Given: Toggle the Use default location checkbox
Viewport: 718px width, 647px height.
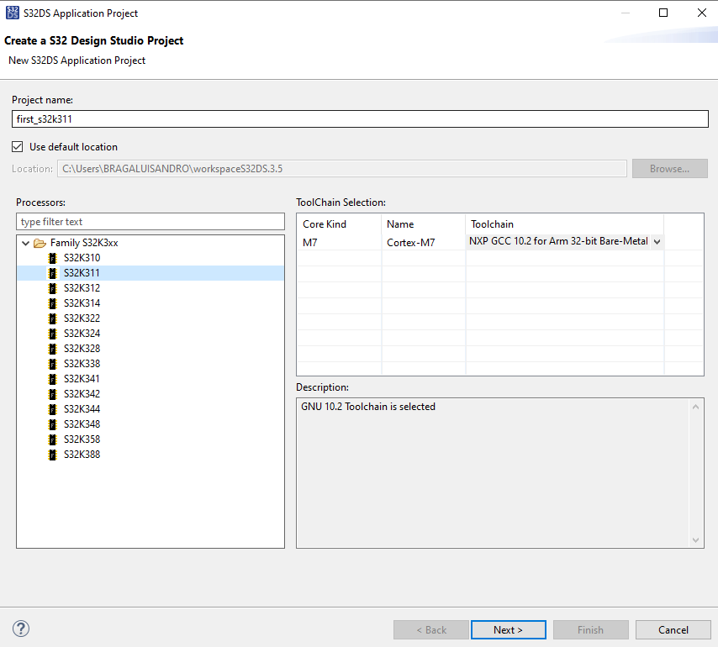Looking at the screenshot, I should [x=17, y=146].
